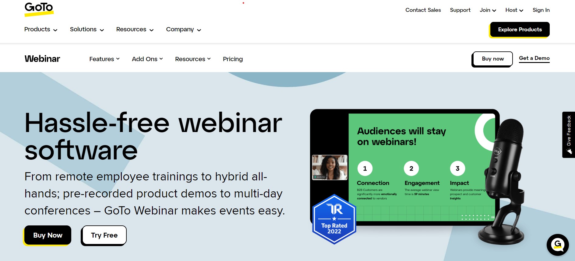Open the GoTo chat widget icon

click(557, 245)
